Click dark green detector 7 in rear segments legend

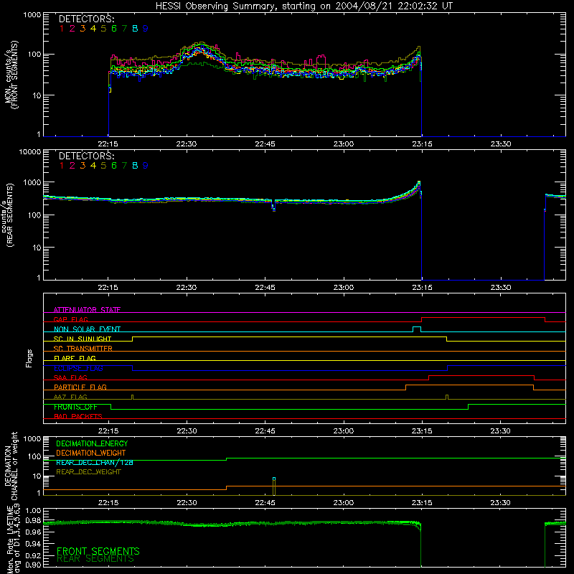124,166
